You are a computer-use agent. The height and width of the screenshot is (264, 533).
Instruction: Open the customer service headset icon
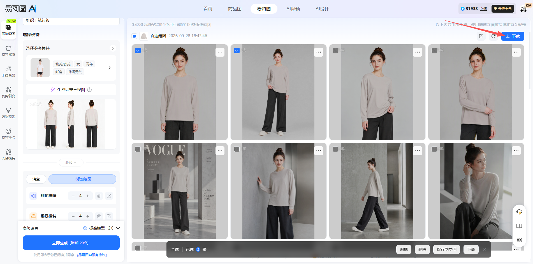tap(519, 212)
